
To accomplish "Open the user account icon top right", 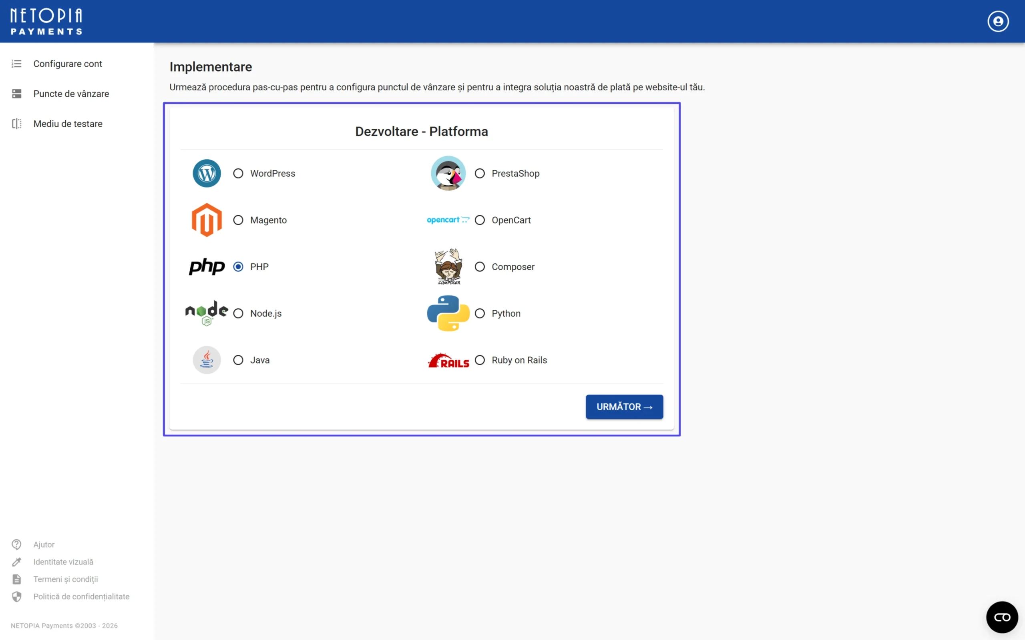I will [998, 21].
